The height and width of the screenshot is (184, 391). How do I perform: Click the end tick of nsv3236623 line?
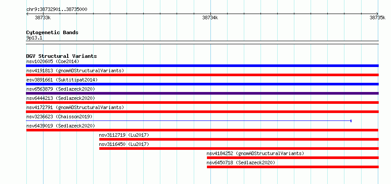(351, 121)
